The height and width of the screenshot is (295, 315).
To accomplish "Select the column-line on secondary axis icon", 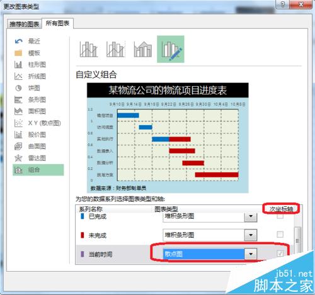I will tap(116, 49).
